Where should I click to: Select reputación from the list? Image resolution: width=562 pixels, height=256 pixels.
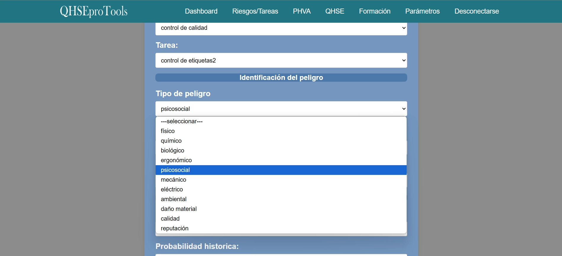click(x=175, y=228)
